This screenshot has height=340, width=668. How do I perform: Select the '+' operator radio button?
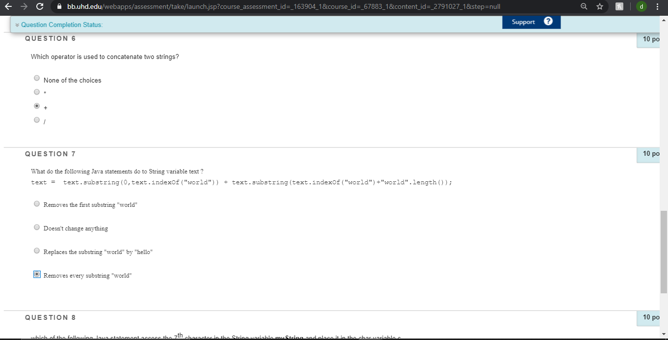[37, 106]
